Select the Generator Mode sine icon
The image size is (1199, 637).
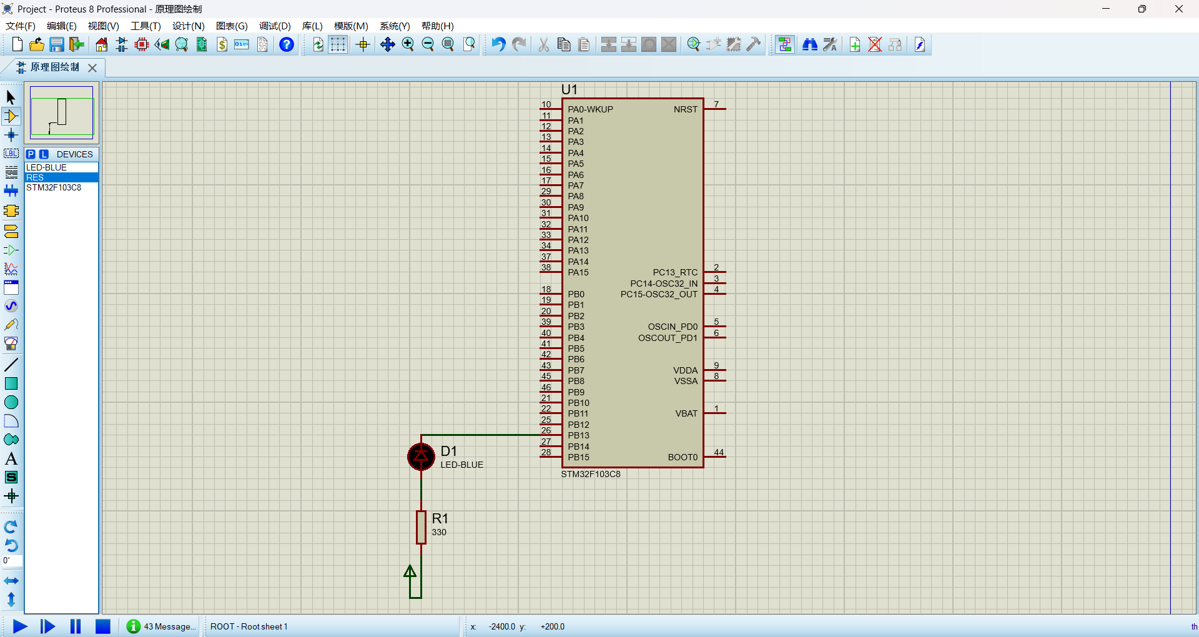(x=11, y=306)
